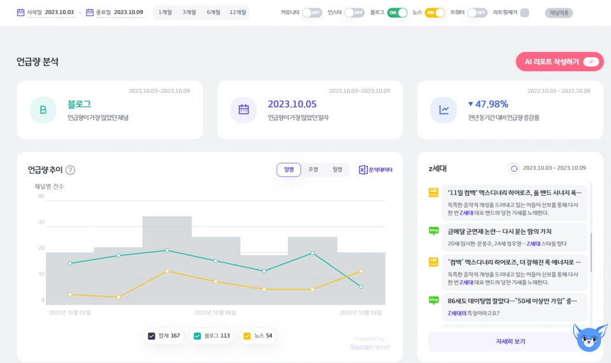Click the last news line data point

(x=362, y=271)
